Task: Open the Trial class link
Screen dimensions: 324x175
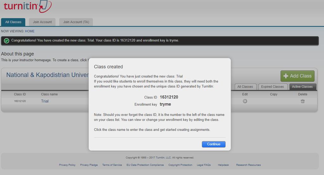Action: (45, 101)
